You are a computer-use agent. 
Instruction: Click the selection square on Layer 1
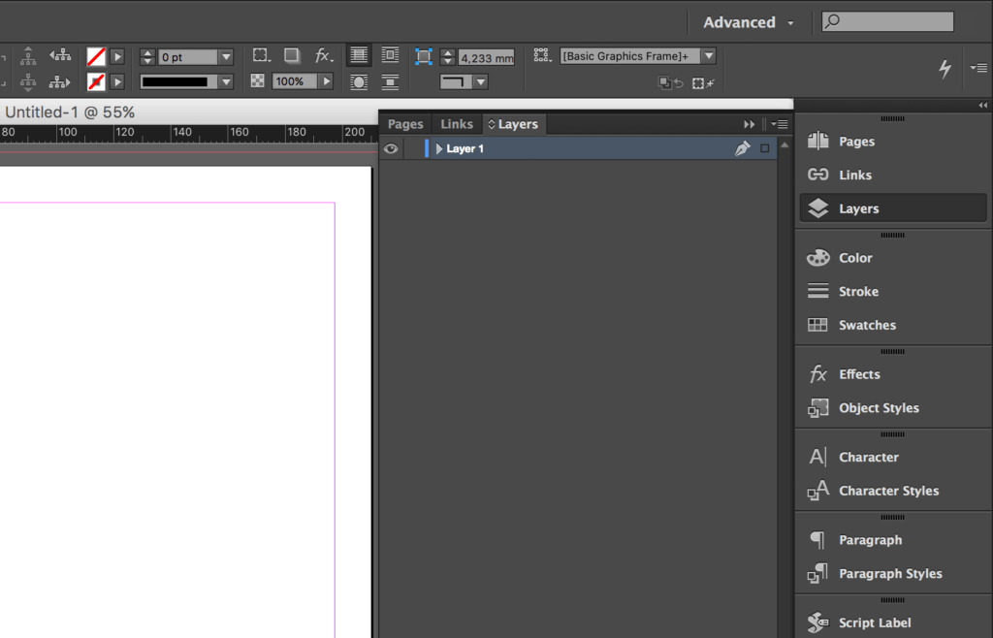pos(765,148)
